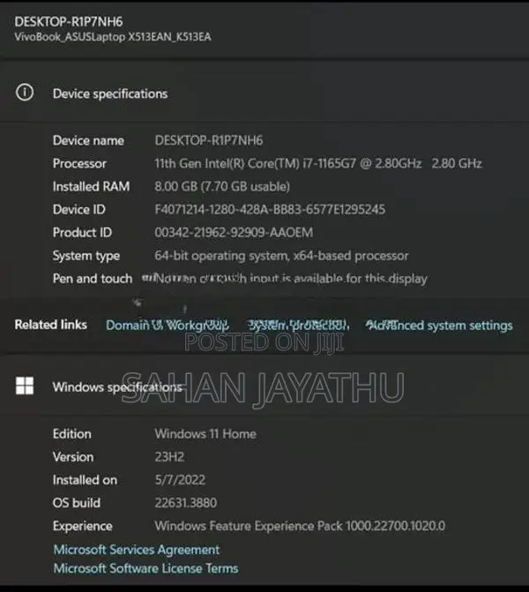Click the Installed RAM label
Screen dimensions: 529x592
pyautogui.click(x=92, y=186)
